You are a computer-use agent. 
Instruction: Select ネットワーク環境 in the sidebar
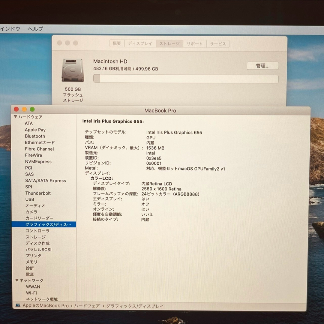[x=42, y=299]
